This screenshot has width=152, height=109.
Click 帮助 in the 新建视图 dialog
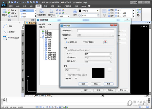(109, 84)
